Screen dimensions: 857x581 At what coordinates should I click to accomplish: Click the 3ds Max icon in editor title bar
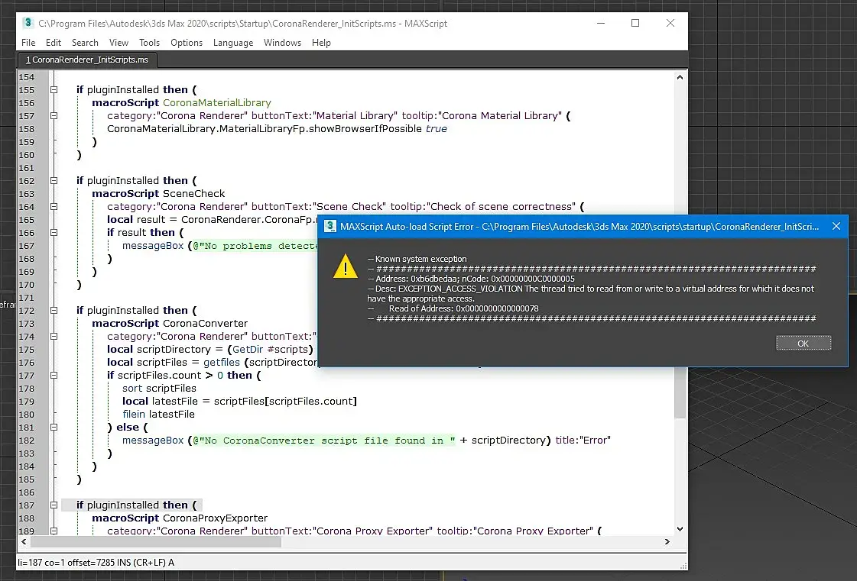[x=28, y=23]
